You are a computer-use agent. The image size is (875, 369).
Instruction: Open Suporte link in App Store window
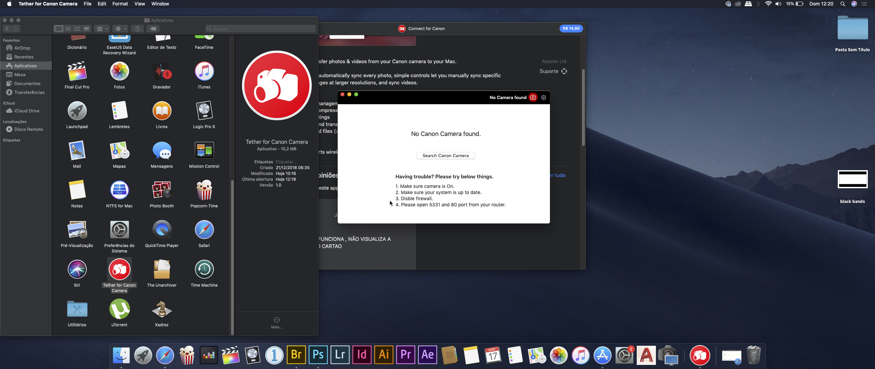[553, 71]
